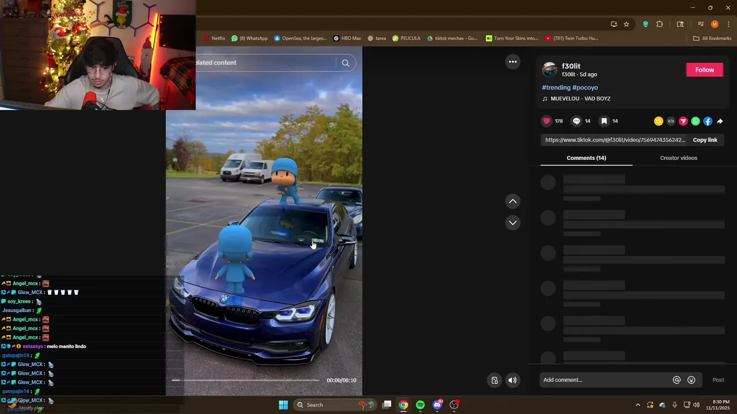
Task: Open the f30lit username link
Action: coord(571,66)
